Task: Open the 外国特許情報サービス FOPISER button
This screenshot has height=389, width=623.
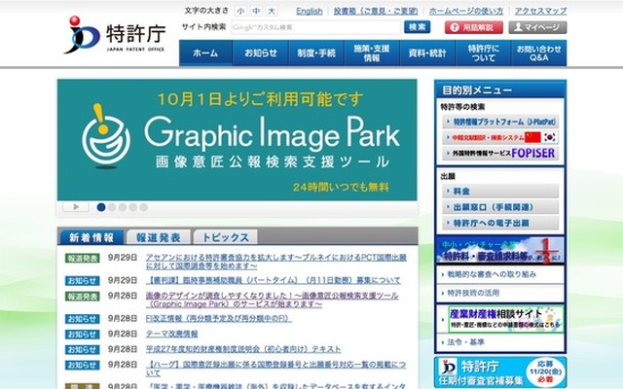Action: [500, 153]
